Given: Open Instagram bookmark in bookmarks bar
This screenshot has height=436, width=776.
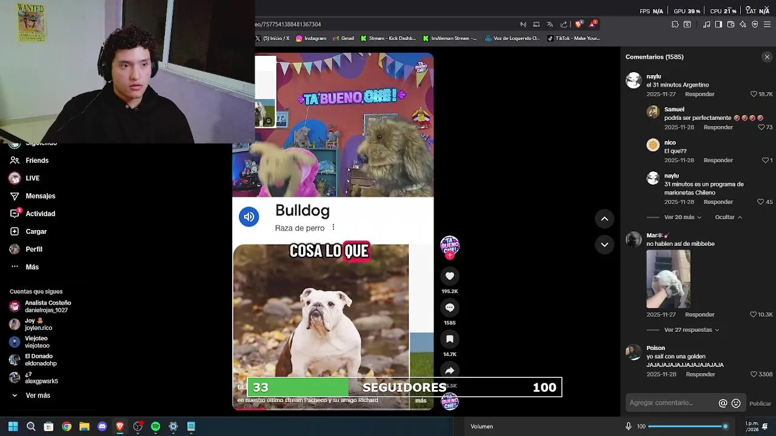Looking at the screenshot, I should pos(311,38).
